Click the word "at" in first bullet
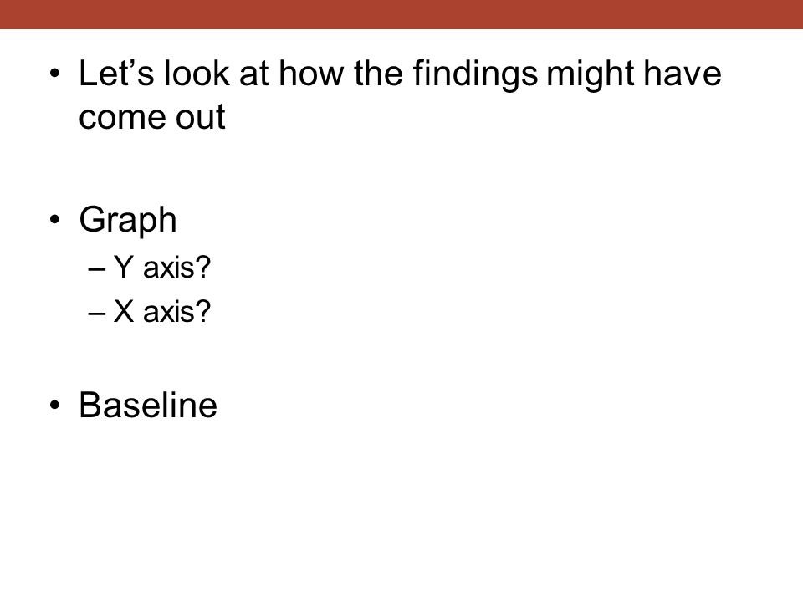 click(254, 74)
